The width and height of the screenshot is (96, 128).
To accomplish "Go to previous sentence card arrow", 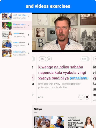I will tap(33, 77).
